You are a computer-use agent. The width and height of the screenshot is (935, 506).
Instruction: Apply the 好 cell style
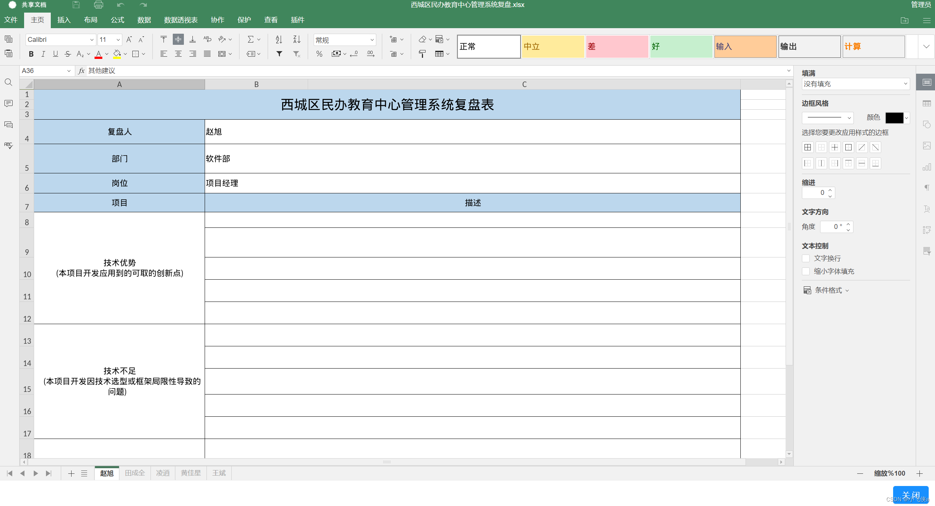pyautogui.click(x=681, y=47)
